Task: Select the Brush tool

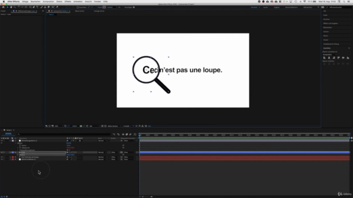Action: click(42, 7)
